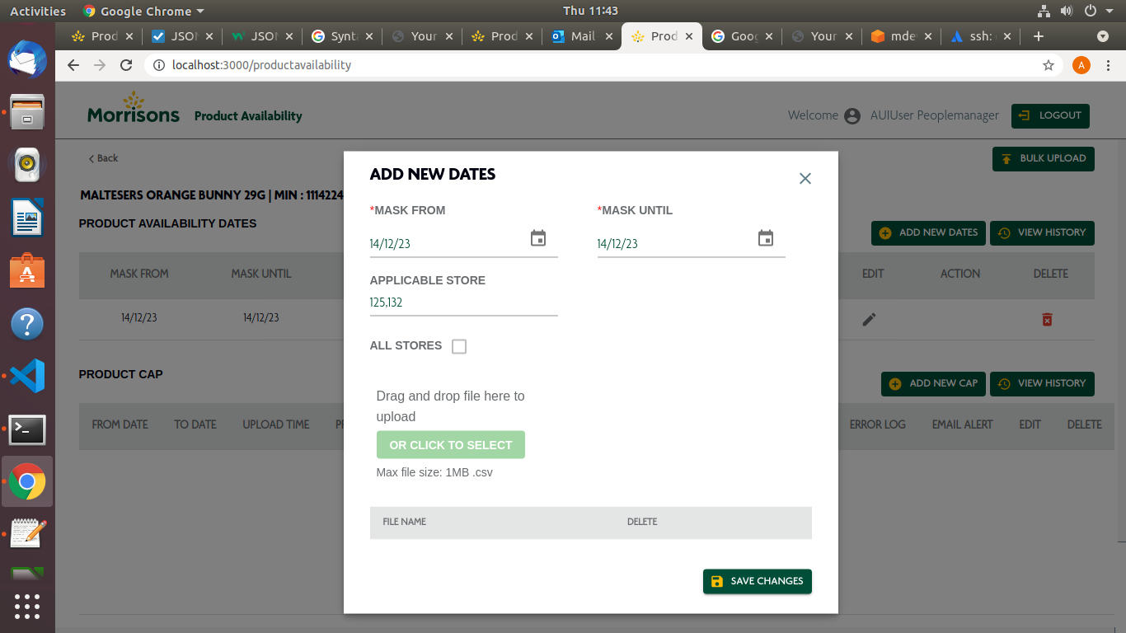The height and width of the screenshot is (633, 1126).
Task: Bookmark this page with the star icon
Action: click(1049, 65)
